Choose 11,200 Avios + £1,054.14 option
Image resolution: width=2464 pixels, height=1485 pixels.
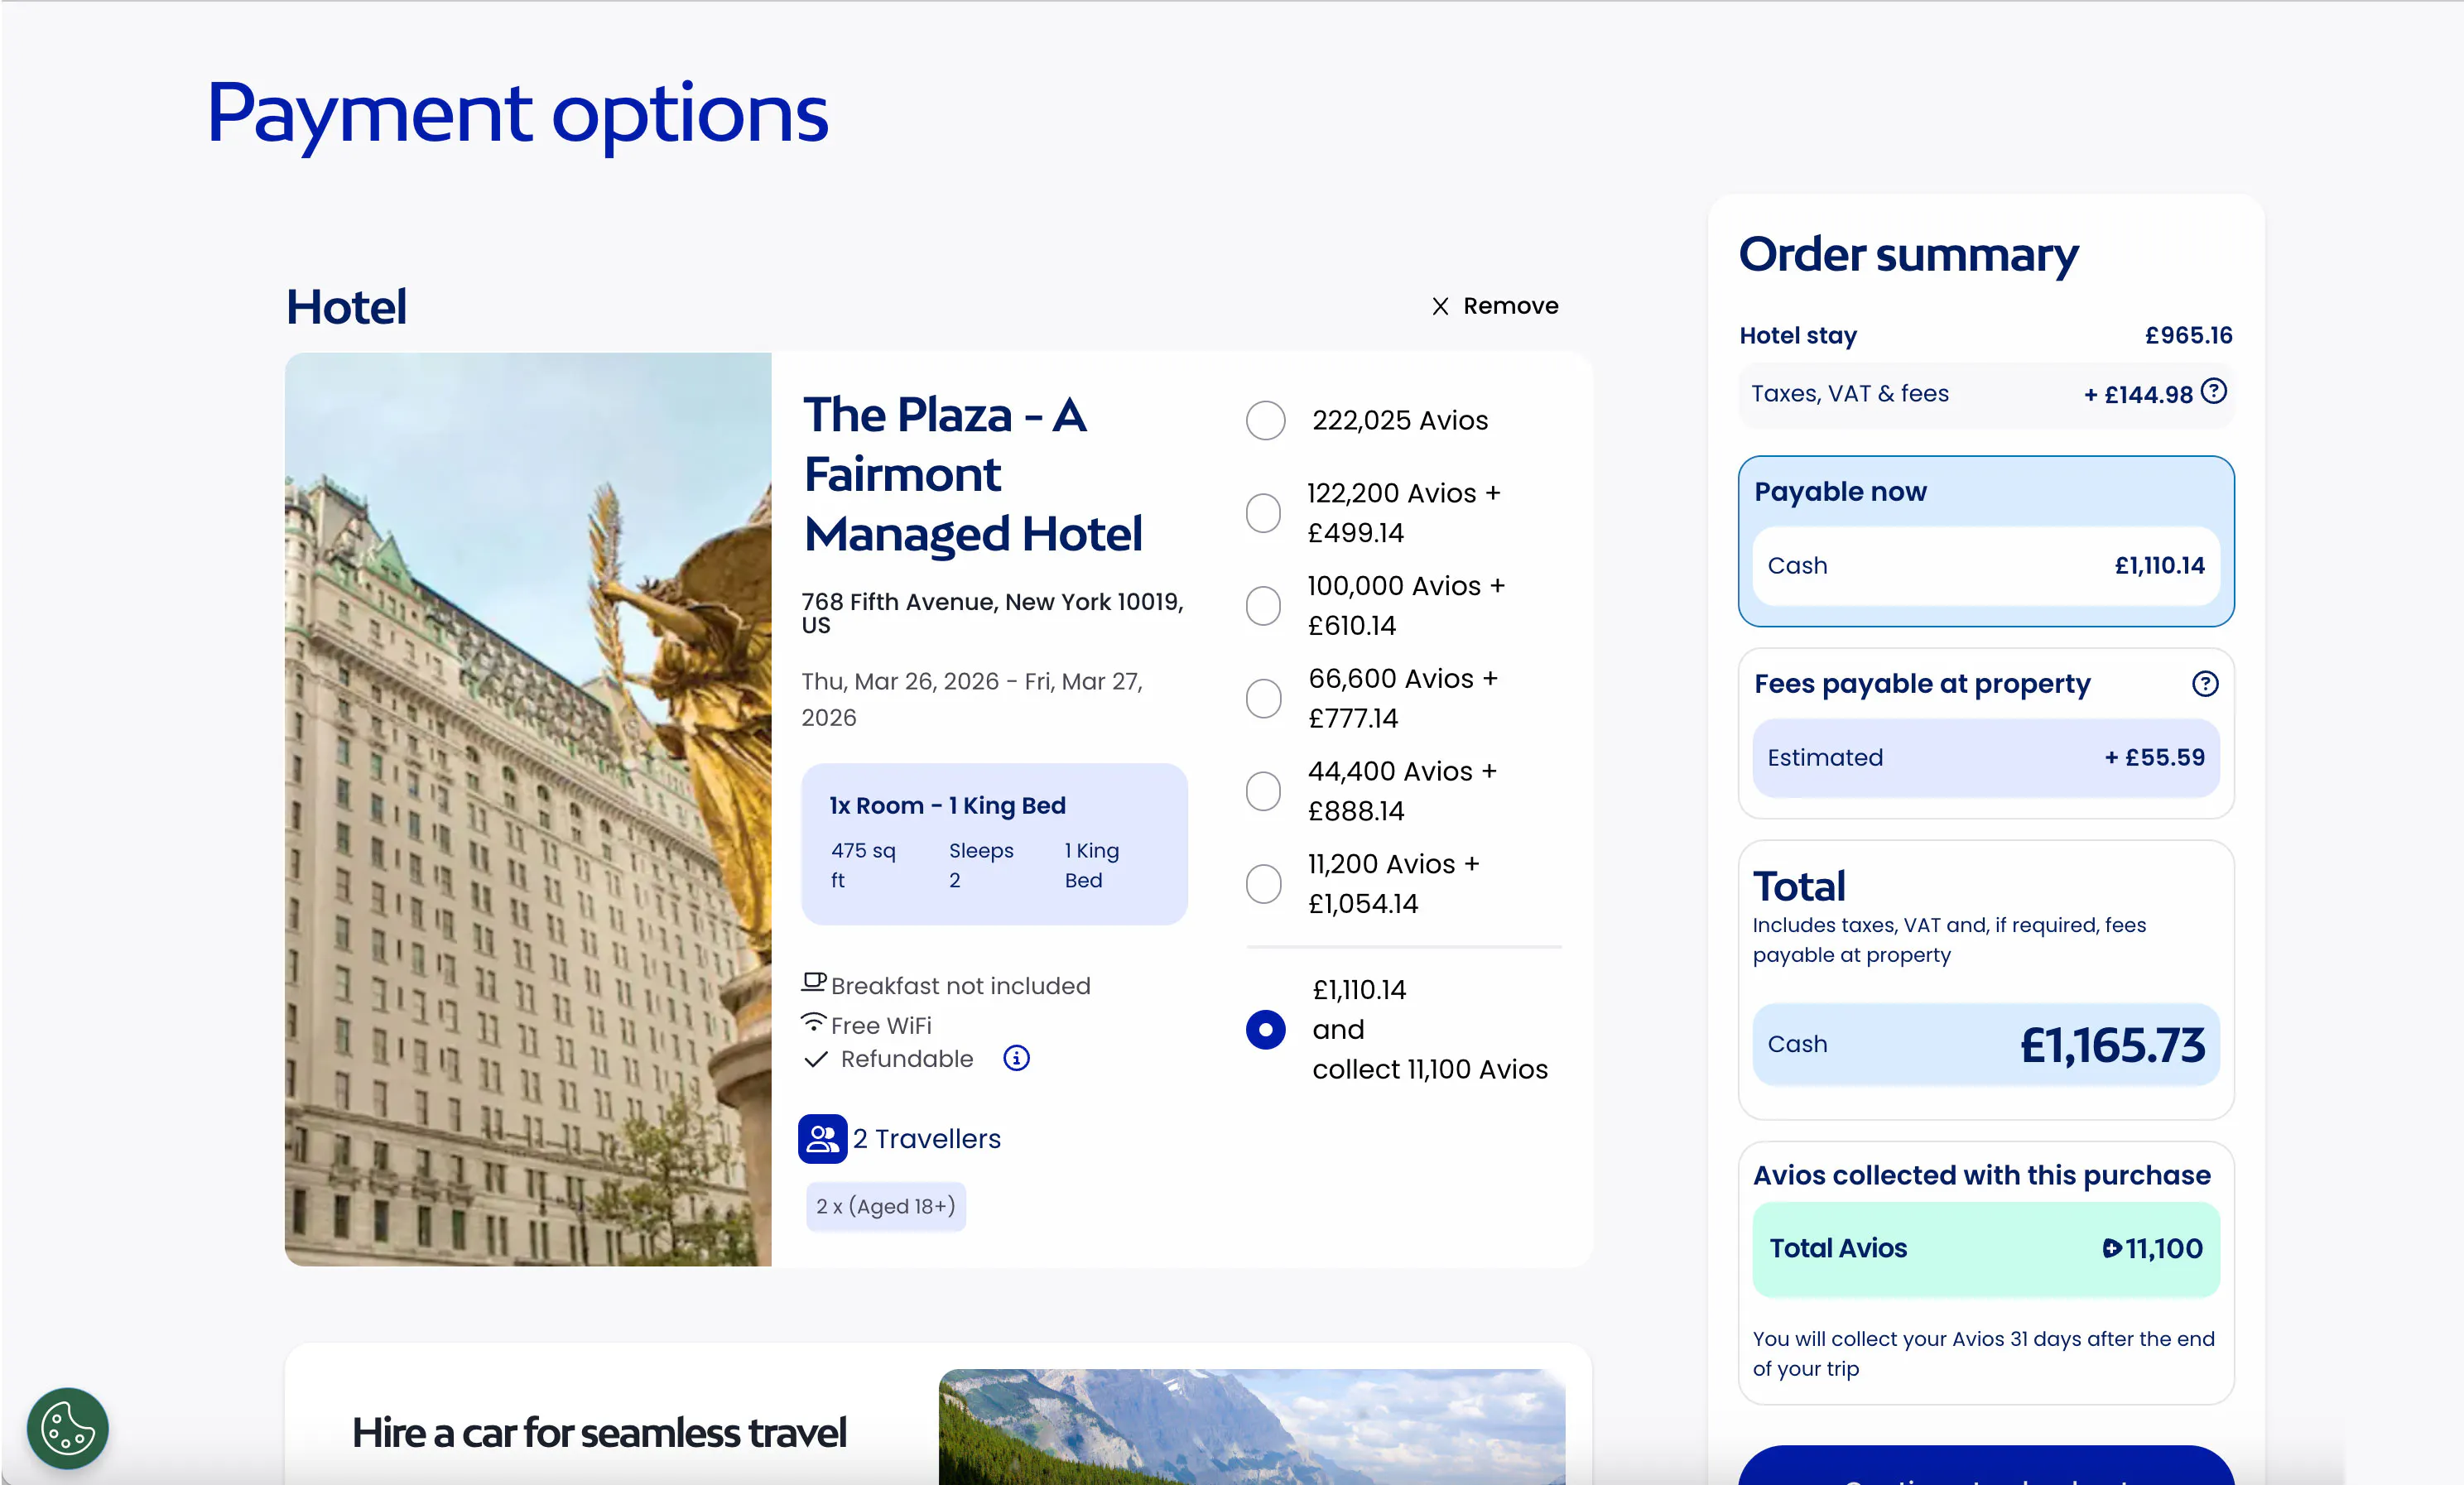click(1263, 884)
